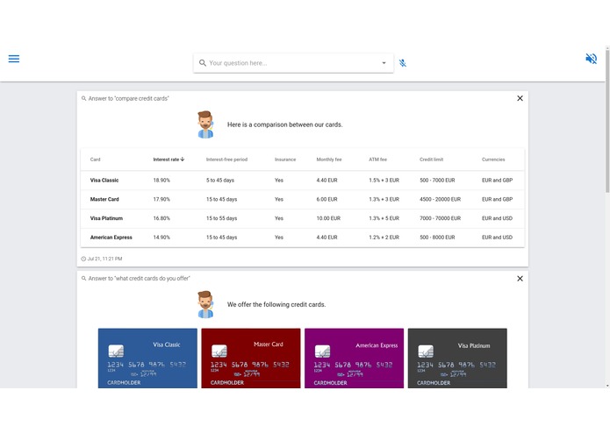This screenshot has width=610, height=433.
Task: Close the 'what credit cards do you offer' answer
Action: (520, 279)
